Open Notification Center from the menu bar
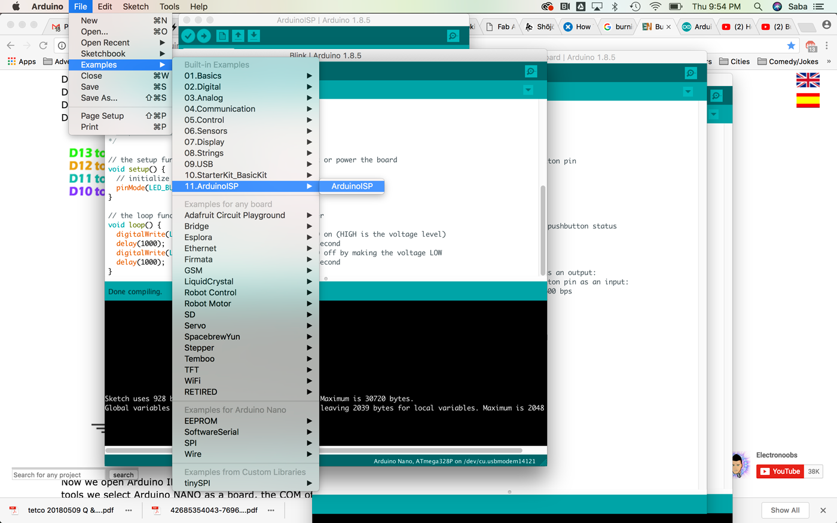This screenshot has height=523, width=837. click(x=819, y=7)
